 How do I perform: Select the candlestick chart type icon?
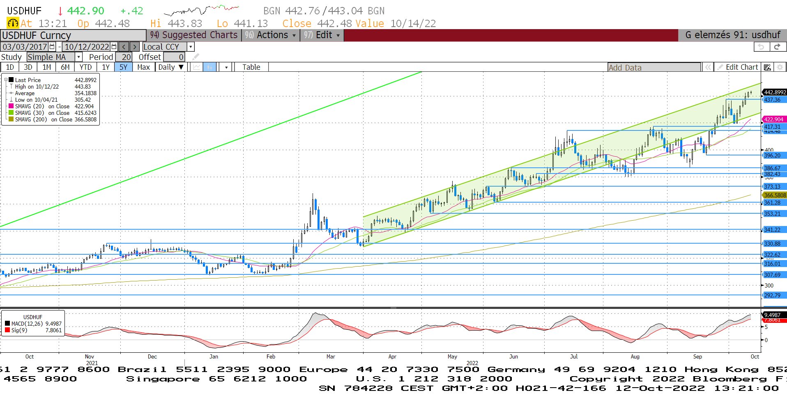click(210, 67)
